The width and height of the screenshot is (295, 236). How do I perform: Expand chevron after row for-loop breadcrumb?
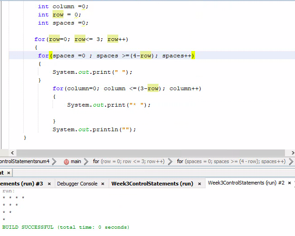(x=170, y=161)
